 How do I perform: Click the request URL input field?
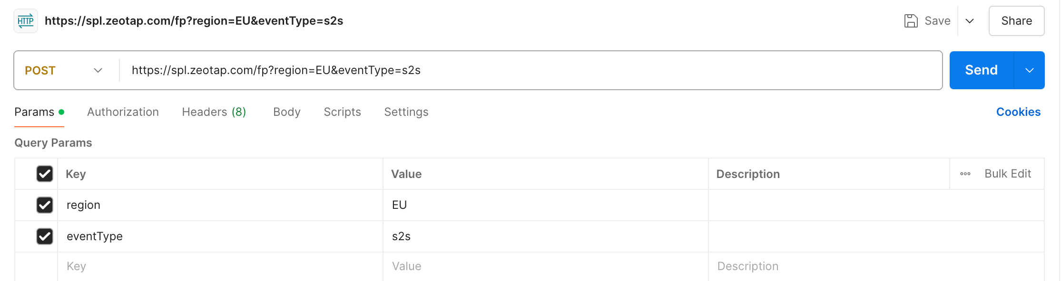click(x=523, y=70)
